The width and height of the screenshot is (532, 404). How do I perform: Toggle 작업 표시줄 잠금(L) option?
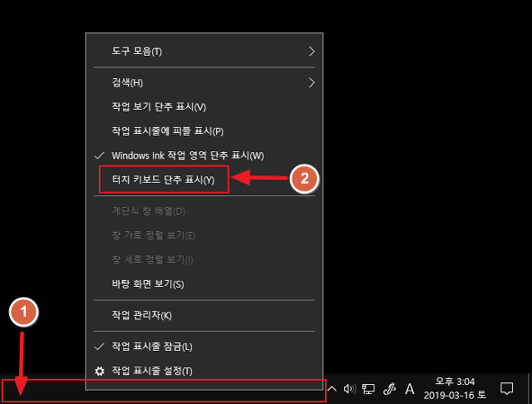(x=204, y=347)
